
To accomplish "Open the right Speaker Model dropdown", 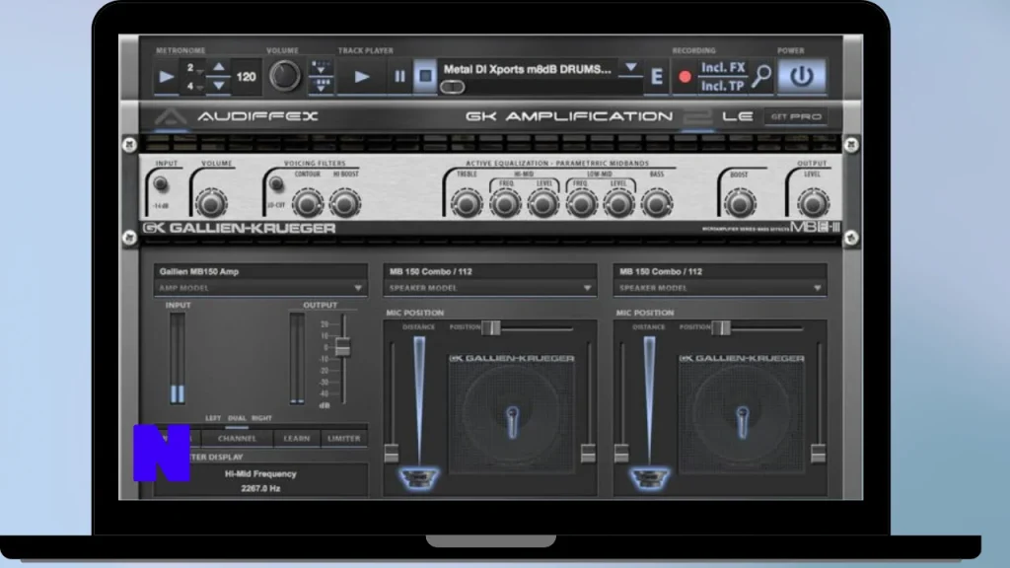I will (x=719, y=288).
